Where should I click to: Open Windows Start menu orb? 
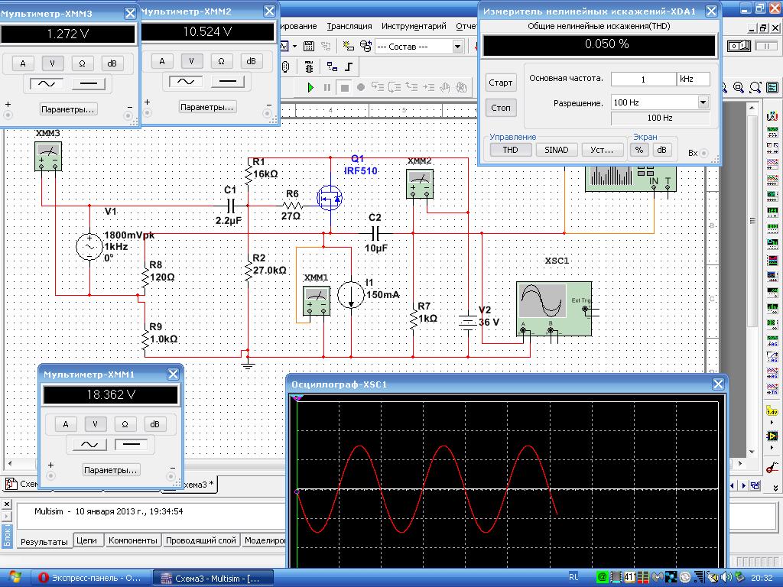tap(15, 578)
